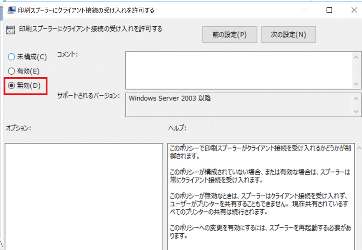
Task: Click the comment box scroll up arrow
Action: point(356,57)
